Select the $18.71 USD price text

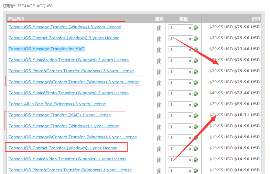(247, 115)
